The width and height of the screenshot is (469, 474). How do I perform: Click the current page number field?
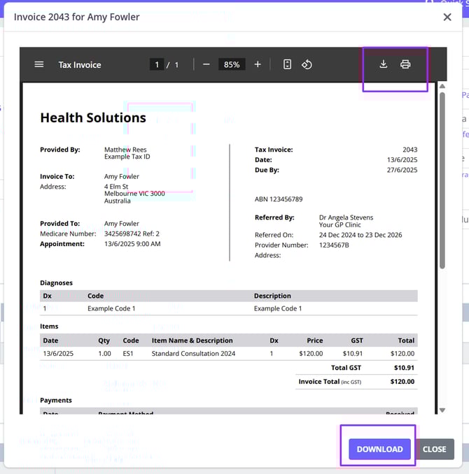[x=157, y=64]
